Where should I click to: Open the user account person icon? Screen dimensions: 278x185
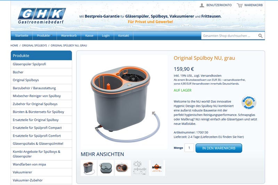pos(202,5)
